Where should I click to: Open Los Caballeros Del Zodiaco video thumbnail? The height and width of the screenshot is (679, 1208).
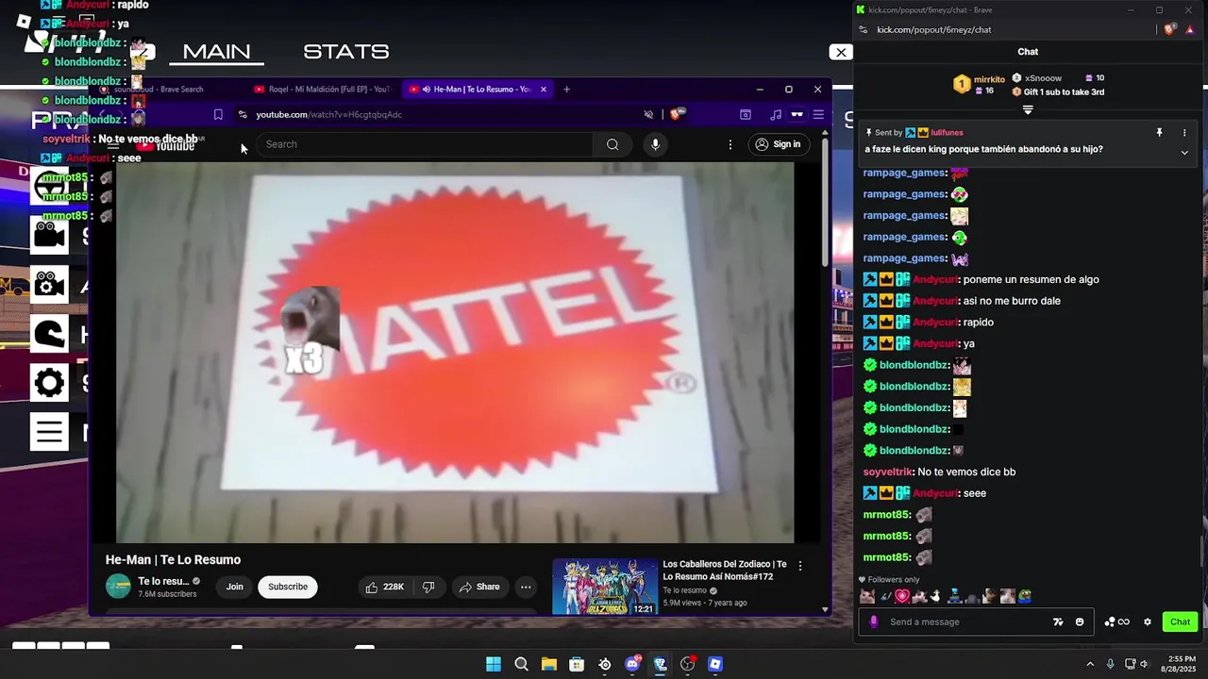pos(605,588)
